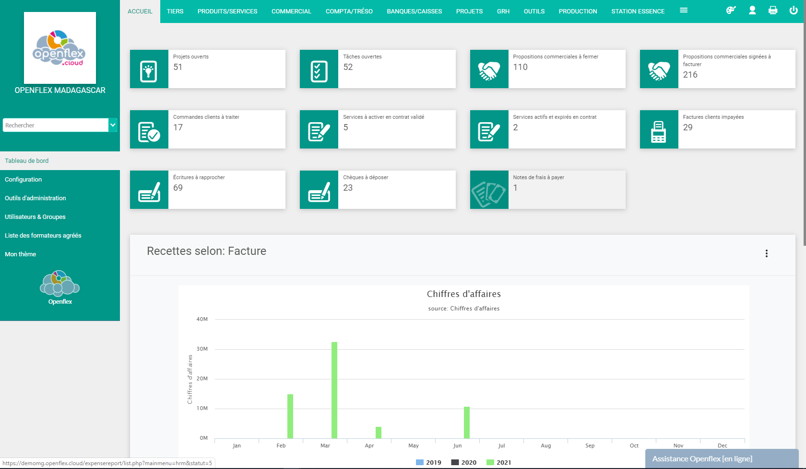
Task: Focus the Rechercher search field
Action: (x=56, y=125)
